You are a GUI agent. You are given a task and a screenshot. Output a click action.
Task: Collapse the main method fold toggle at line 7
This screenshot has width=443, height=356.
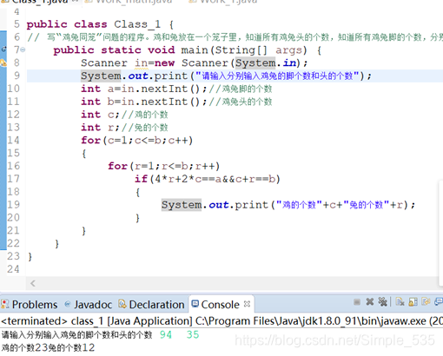click(23, 49)
